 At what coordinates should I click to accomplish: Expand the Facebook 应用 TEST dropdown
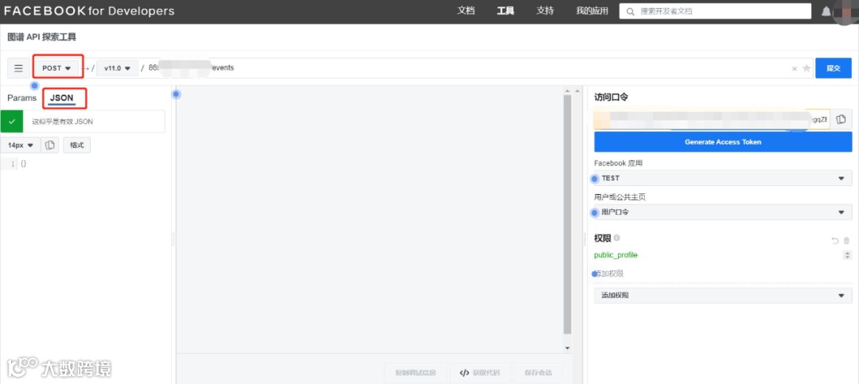722,178
